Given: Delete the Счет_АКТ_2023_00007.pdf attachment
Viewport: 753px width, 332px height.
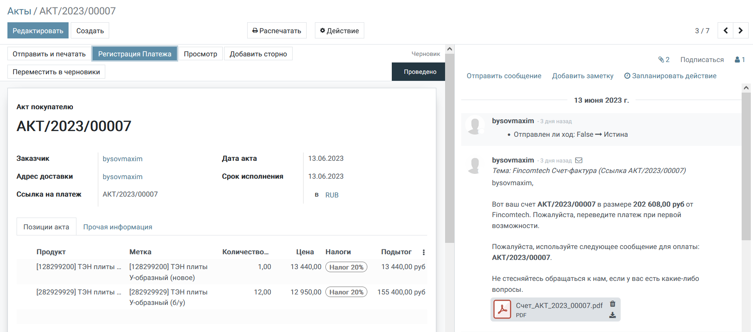Looking at the screenshot, I should [612, 304].
